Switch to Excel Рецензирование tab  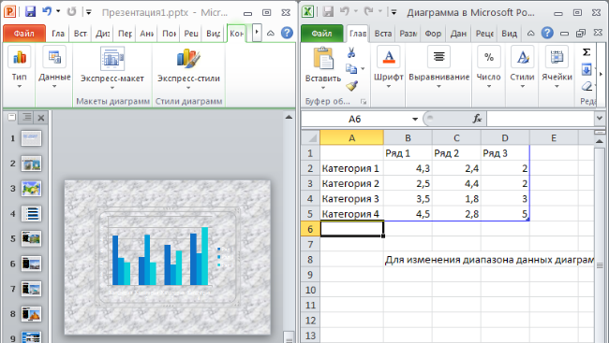click(484, 34)
